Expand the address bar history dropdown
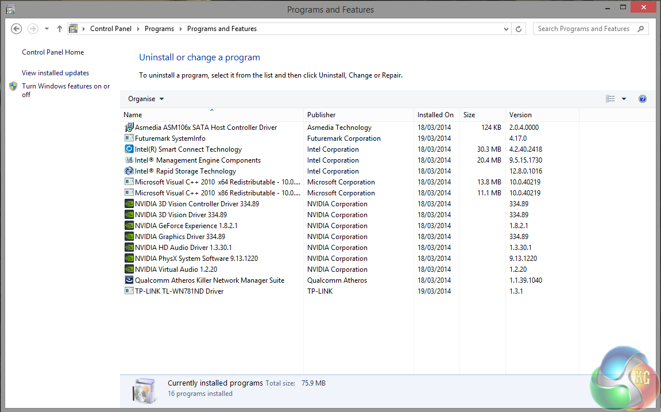Viewport: 661px width, 412px height. click(x=506, y=29)
